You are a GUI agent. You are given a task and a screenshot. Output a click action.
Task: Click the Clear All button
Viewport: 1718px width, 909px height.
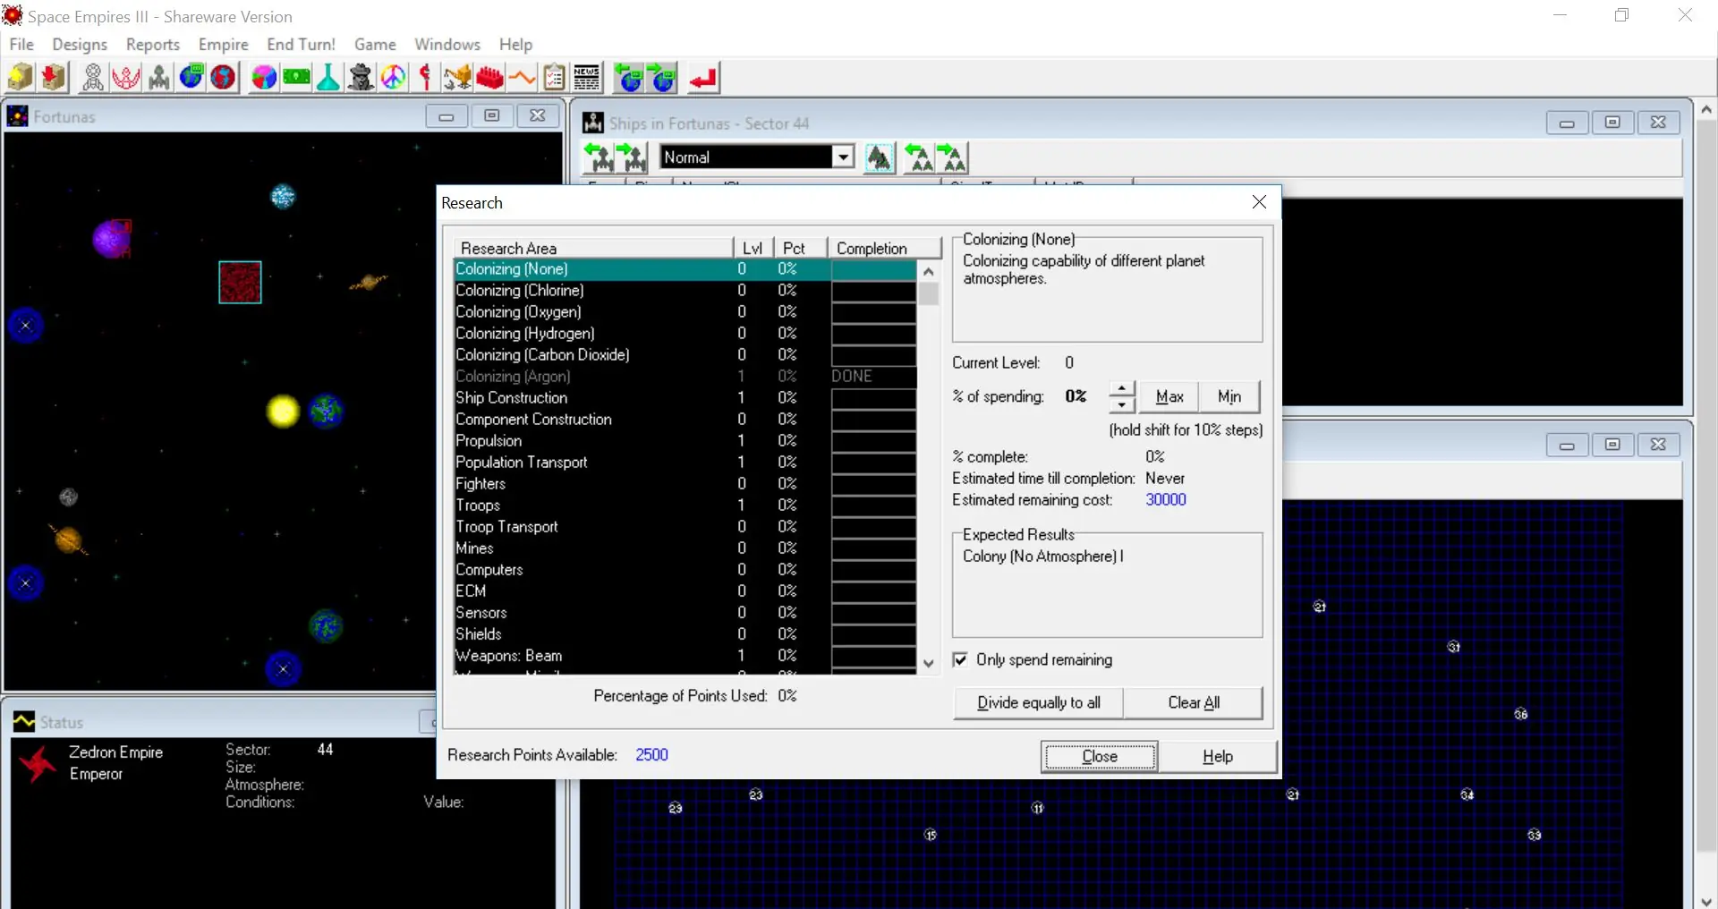coord(1194,703)
